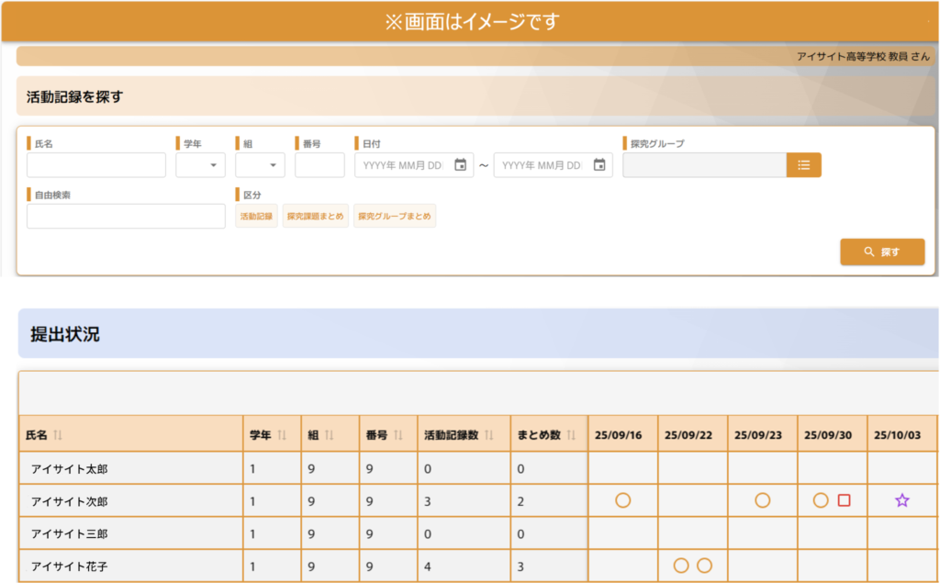Open the start date calendar picker icon
This screenshot has height=583, width=940.
461,165
